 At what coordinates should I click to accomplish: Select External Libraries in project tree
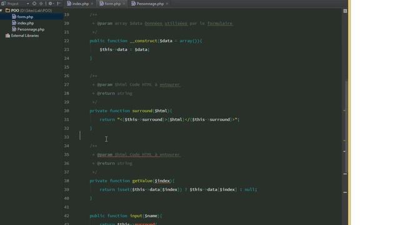click(x=25, y=36)
